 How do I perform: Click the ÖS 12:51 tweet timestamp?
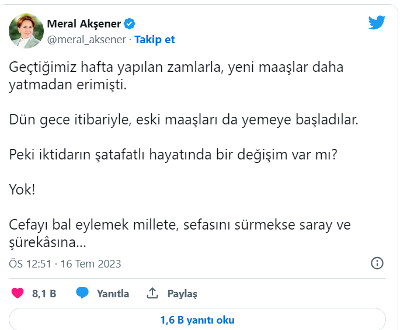tap(65, 264)
